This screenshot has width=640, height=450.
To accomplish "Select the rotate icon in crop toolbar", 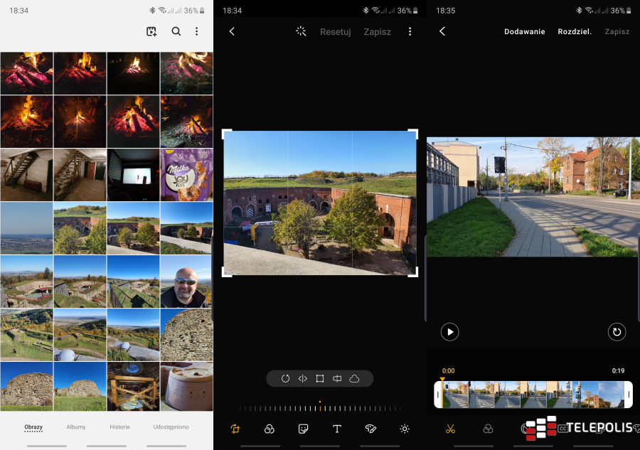I will [x=285, y=379].
